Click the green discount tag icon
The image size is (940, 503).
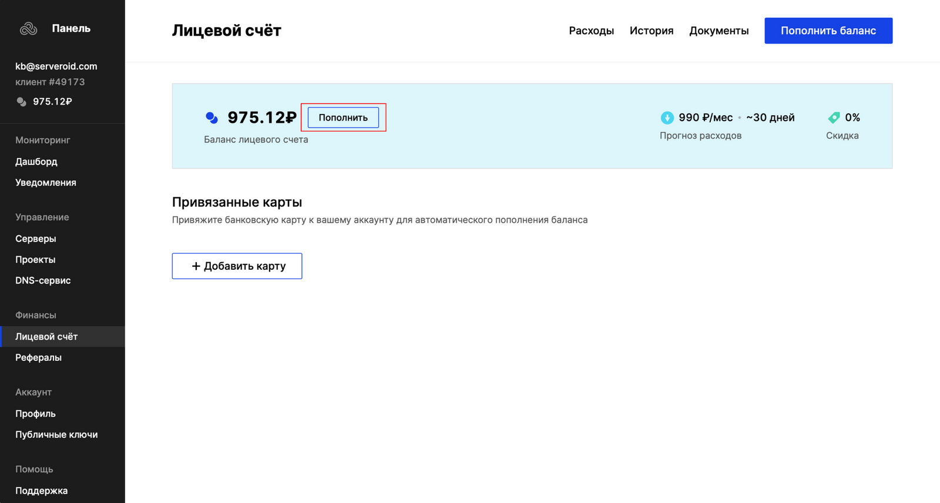click(834, 118)
